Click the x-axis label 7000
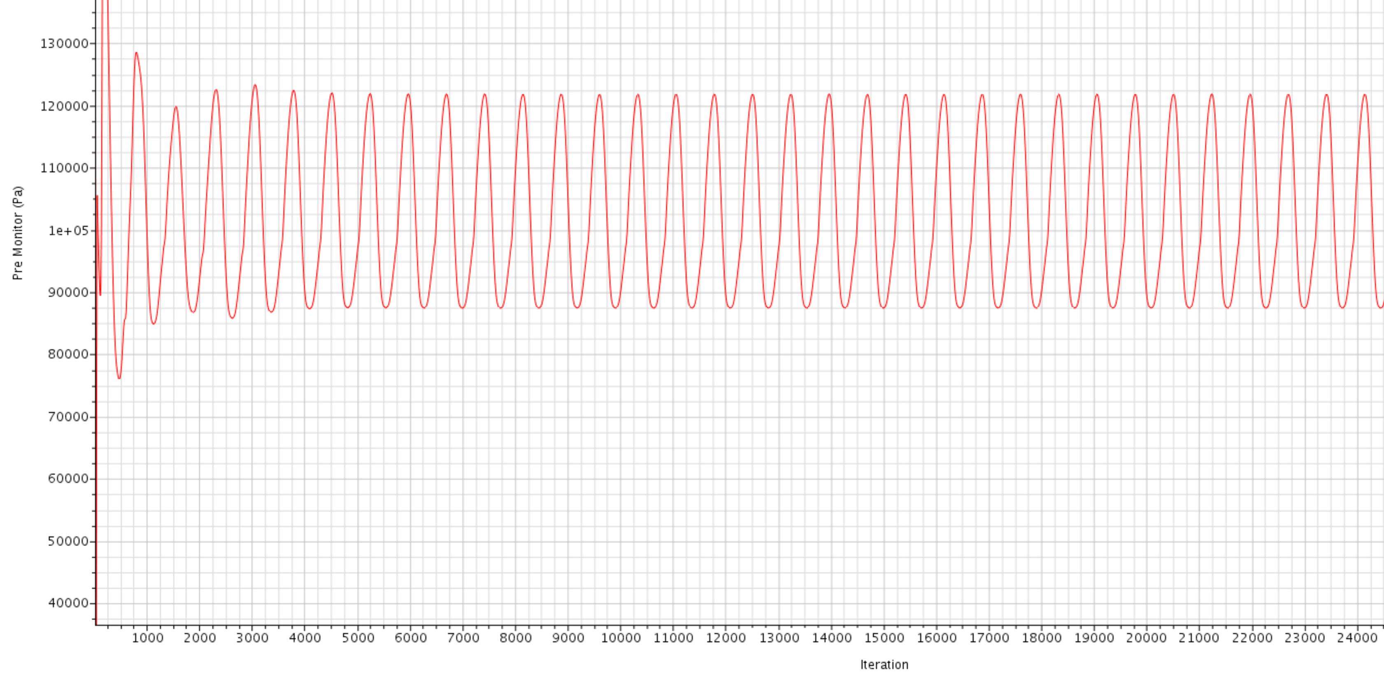The height and width of the screenshot is (675, 1384). tap(464, 638)
